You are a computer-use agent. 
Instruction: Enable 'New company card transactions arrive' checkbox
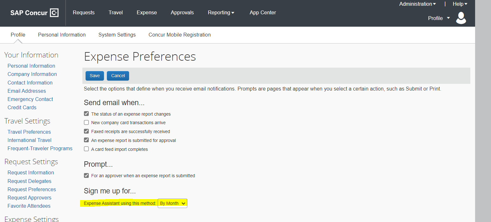pos(86,123)
